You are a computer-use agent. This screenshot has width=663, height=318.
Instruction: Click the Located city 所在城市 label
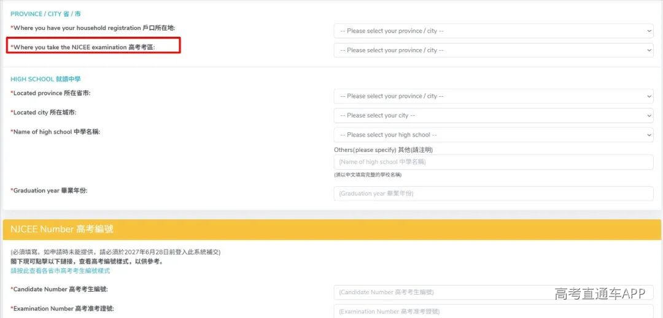point(44,113)
